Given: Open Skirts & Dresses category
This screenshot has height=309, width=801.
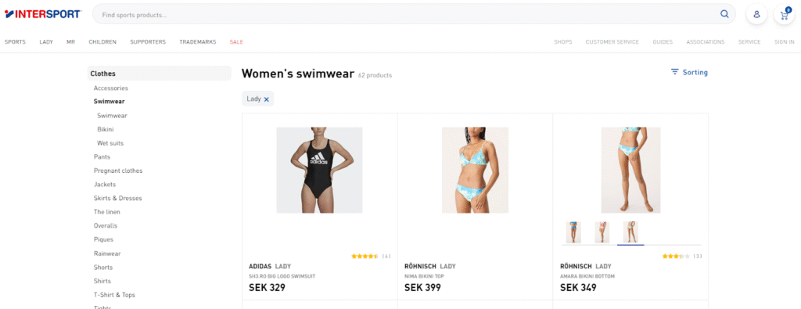Looking at the screenshot, I should [117, 198].
